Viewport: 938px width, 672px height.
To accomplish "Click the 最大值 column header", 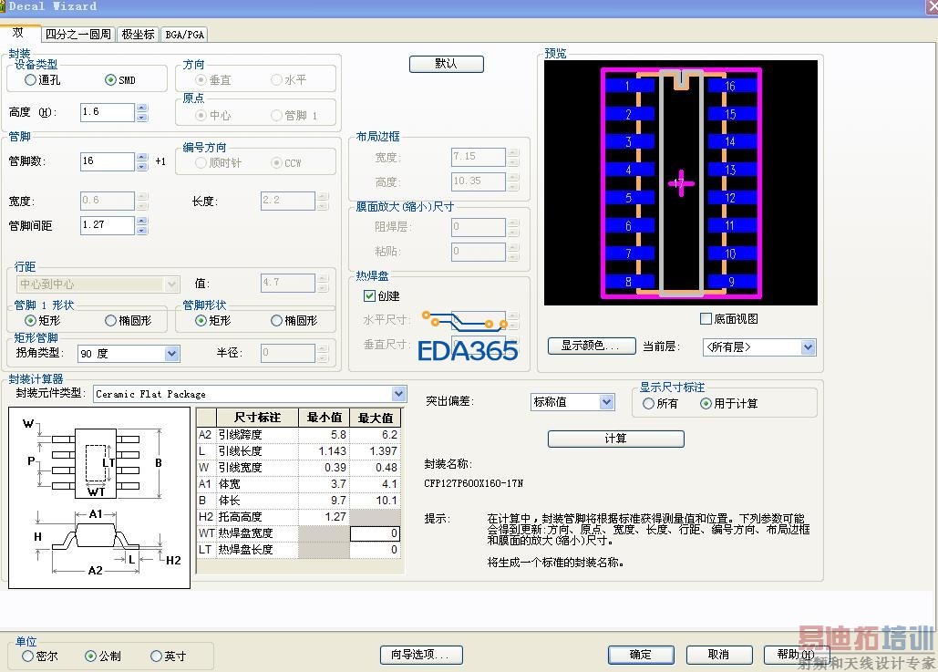I will [375, 418].
